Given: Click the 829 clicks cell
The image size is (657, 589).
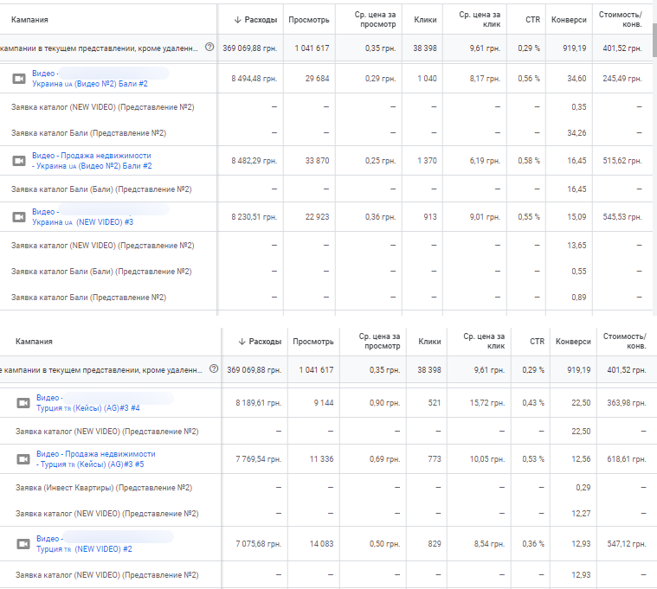Looking at the screenshot, I should 434,544.
